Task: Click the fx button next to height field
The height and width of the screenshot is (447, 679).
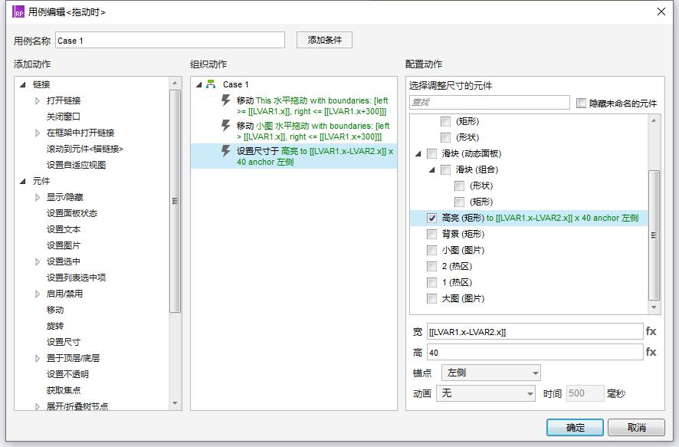Action: point(651,352)
